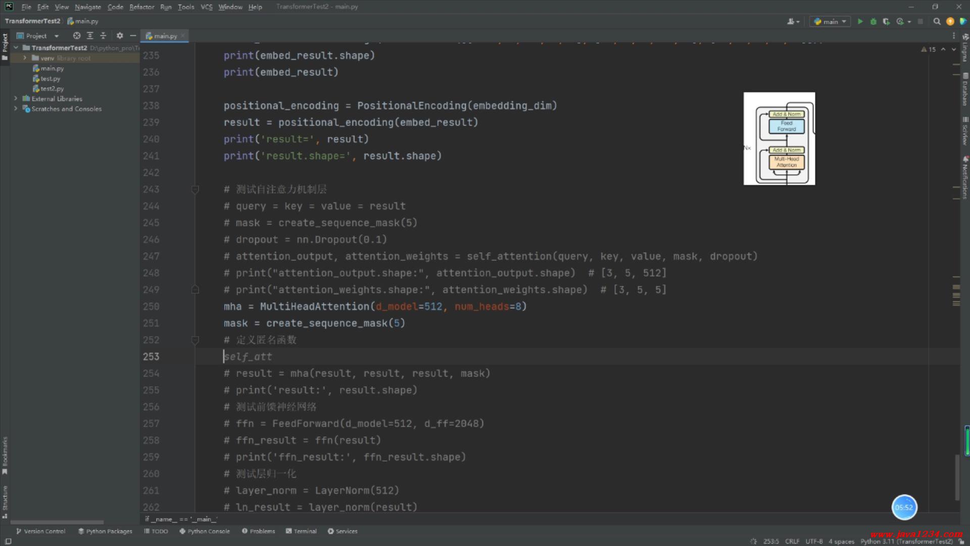This screenshot has width=970, height=546.
Task: Run the main configuration with green play button
Action: [860, 21]
